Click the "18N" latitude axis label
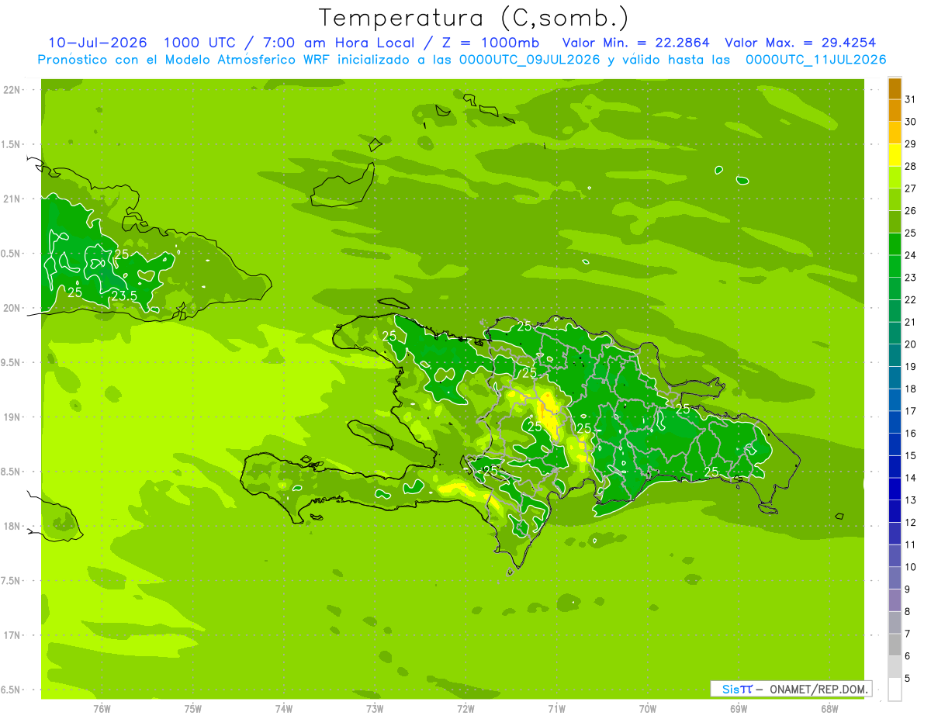Image resolution: width=931 pixels, height=719 pixels. click(x=12, y=526)
